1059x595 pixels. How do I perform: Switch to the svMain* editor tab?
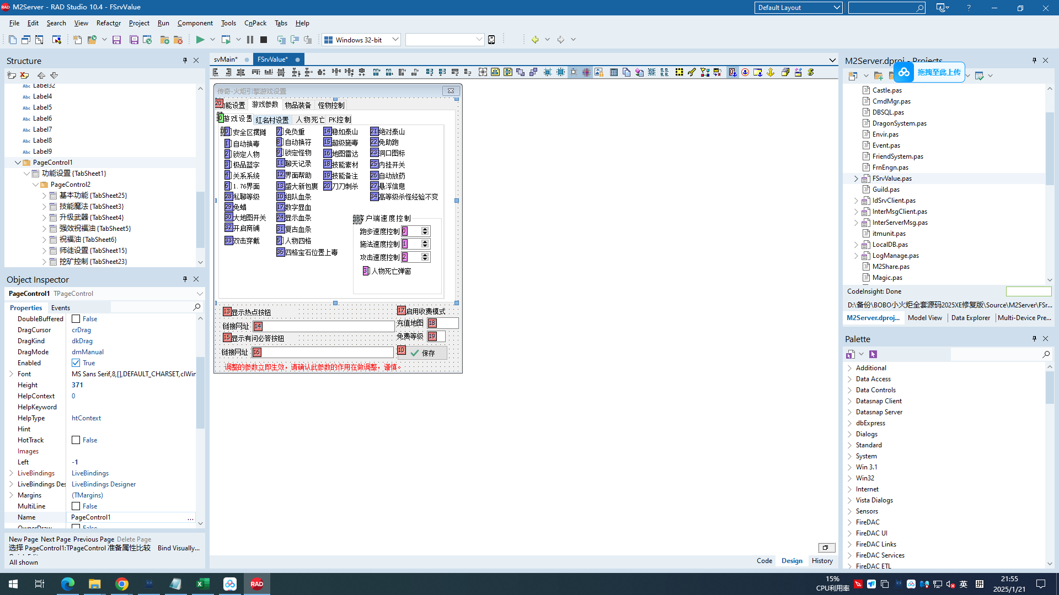(x=226, y=59)
